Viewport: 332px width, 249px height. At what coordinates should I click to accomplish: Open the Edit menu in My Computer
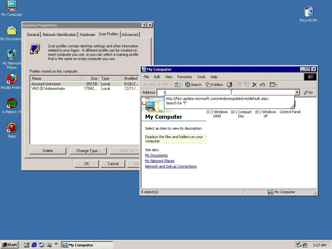[157, 77]
